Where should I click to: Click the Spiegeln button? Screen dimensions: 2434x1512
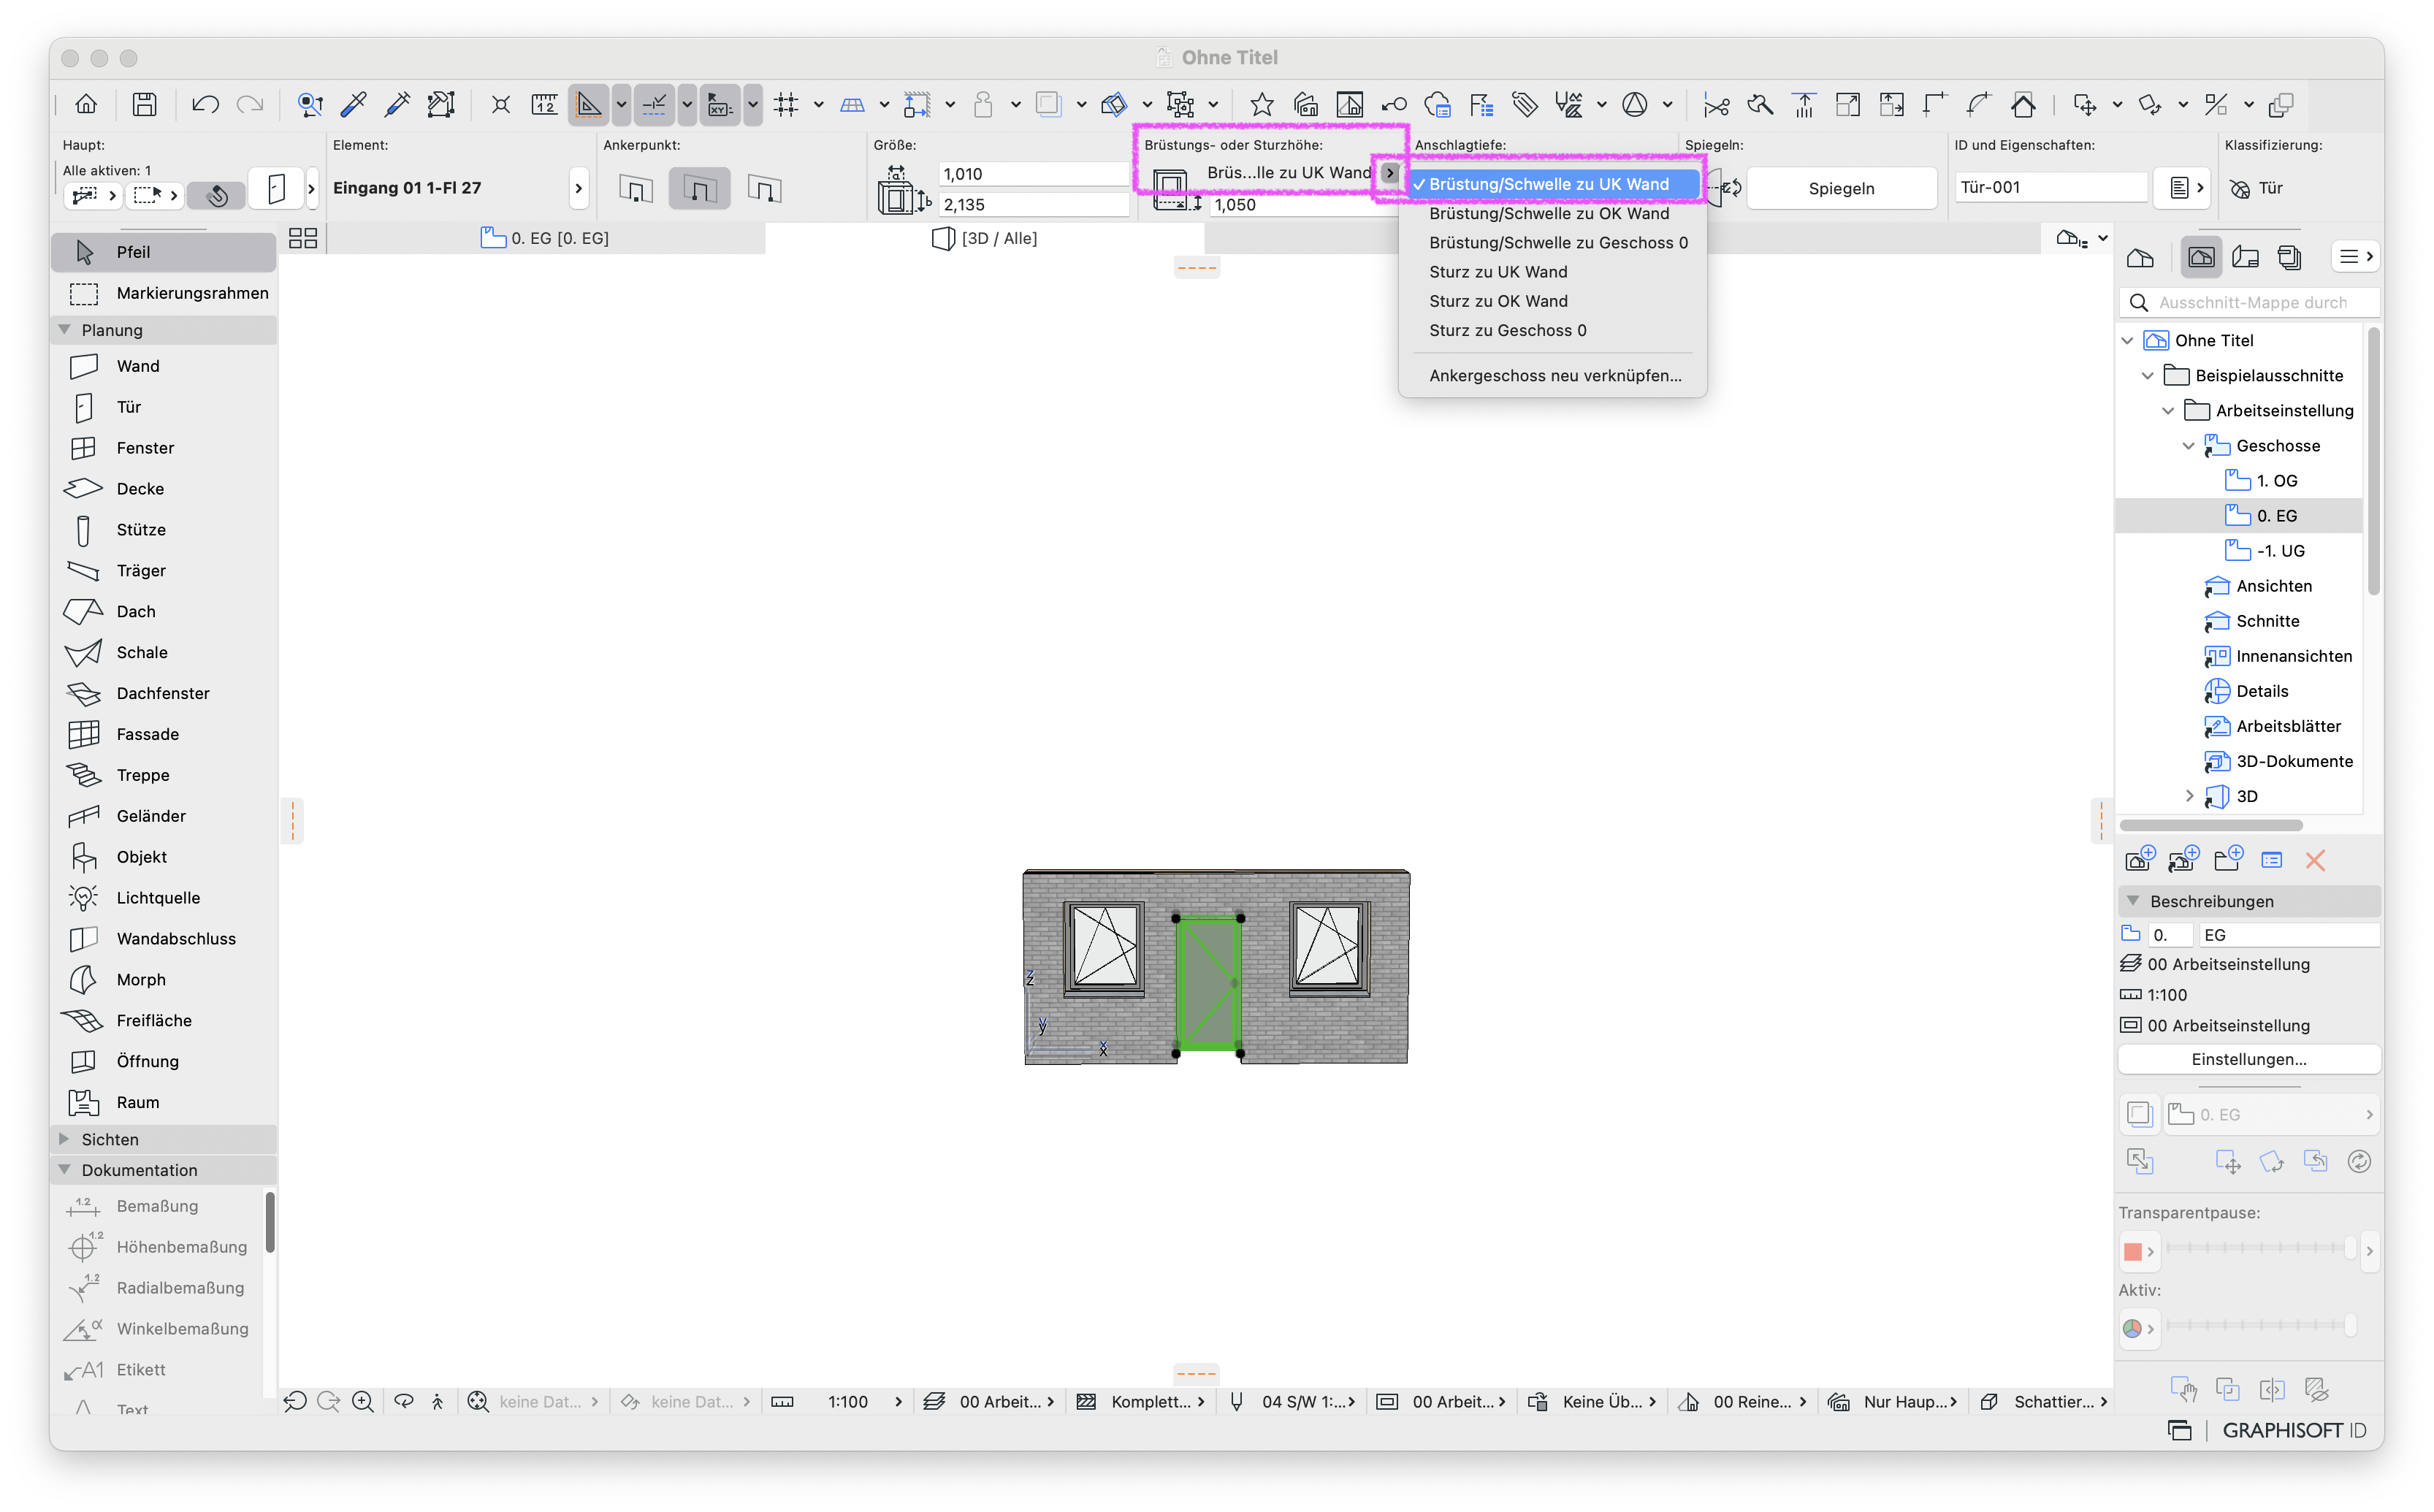1841,188
